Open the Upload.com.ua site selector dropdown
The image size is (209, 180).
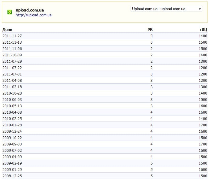166,9
